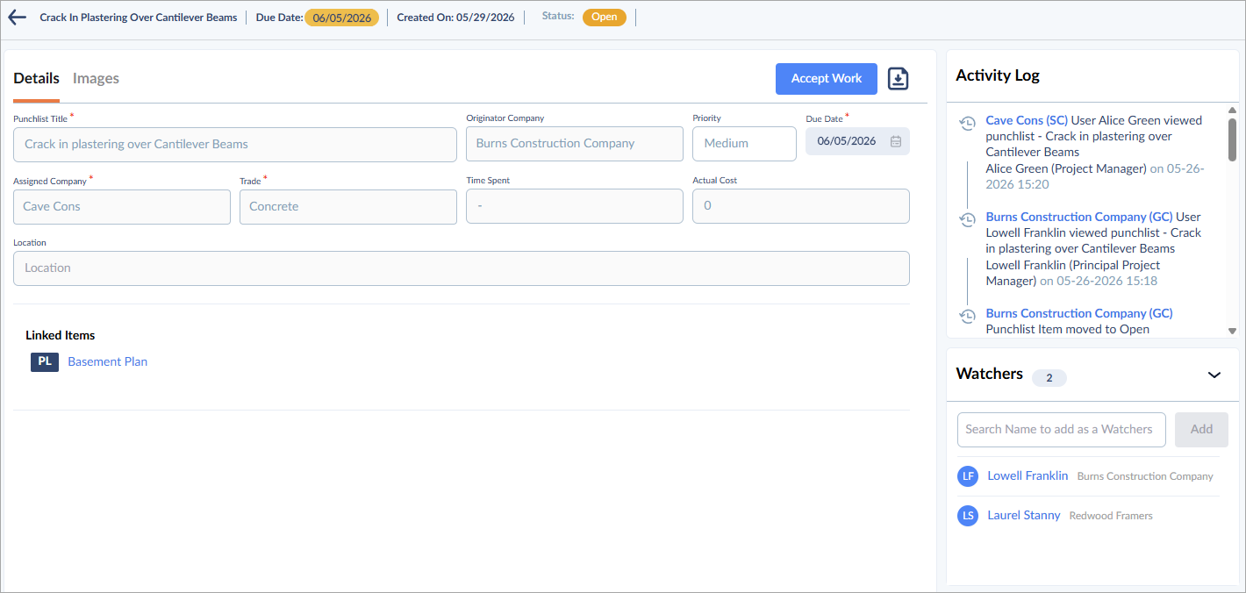This screenshot has height=593, width=1246.
Task: Click the disabled Add watcher button
Action: [x=1201, y=430]
